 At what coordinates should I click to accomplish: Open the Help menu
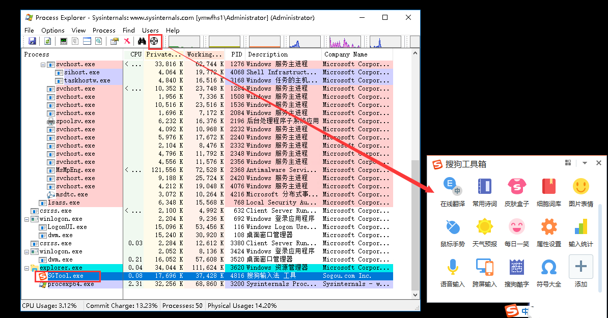click(173, 30)
